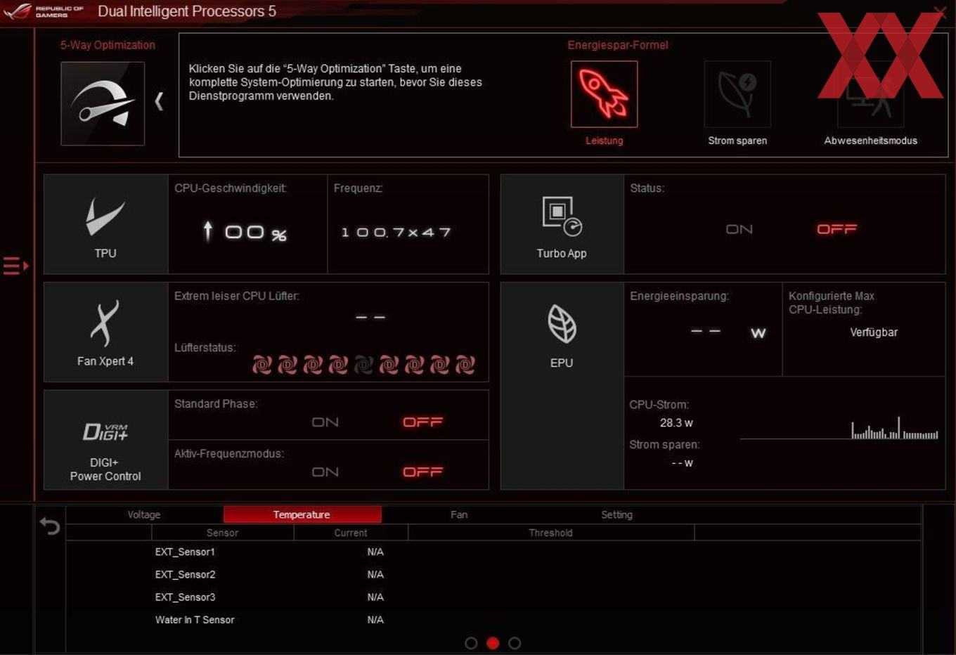956x655 pixels.
Task: Open the Fan Xpert 4 panel
Action: (x=105, y=332)
